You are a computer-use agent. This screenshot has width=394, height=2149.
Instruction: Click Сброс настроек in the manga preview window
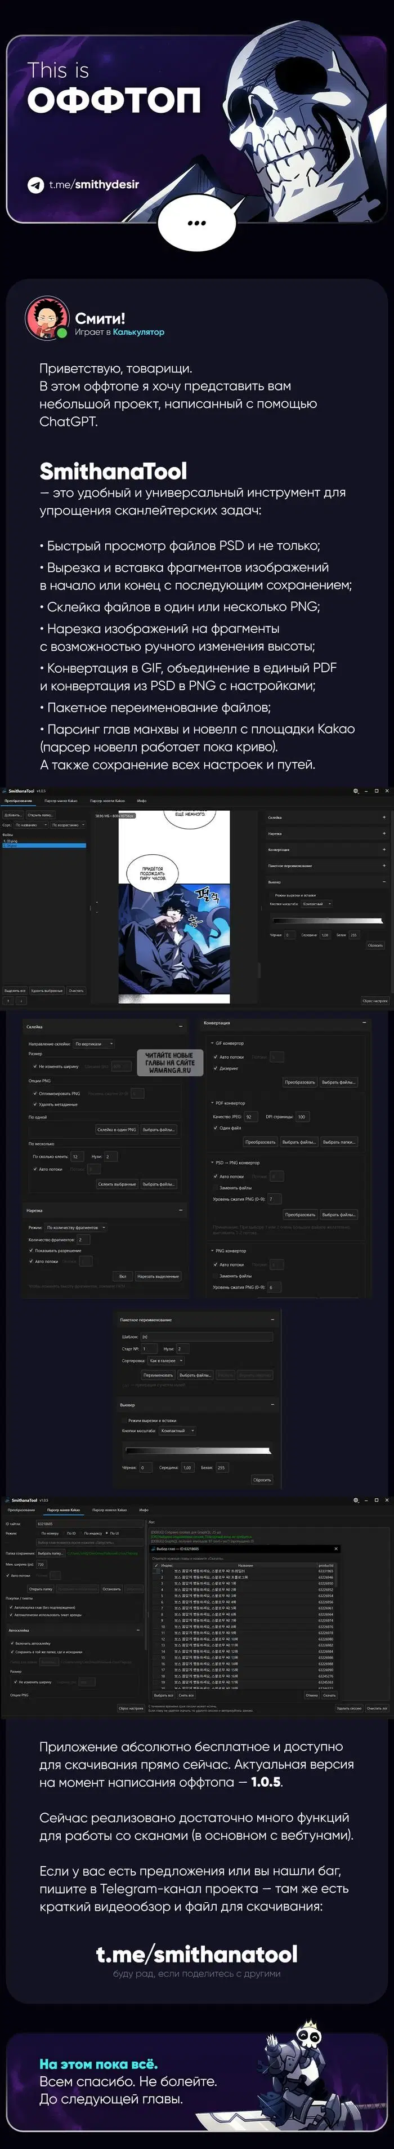(x=375, y=1001)
